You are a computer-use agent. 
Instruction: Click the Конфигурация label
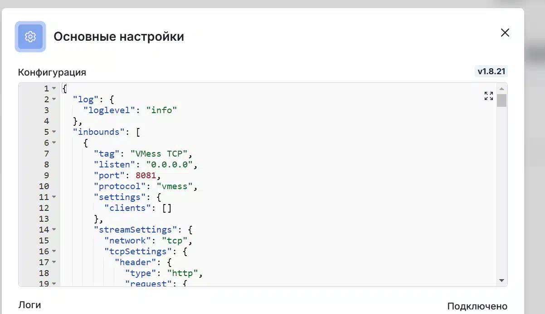point(52,72)
